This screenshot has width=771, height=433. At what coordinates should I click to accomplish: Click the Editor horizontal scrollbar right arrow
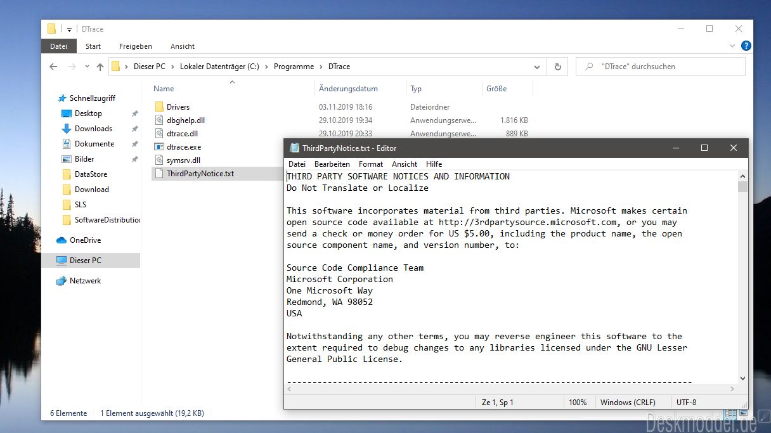(732, 389)
